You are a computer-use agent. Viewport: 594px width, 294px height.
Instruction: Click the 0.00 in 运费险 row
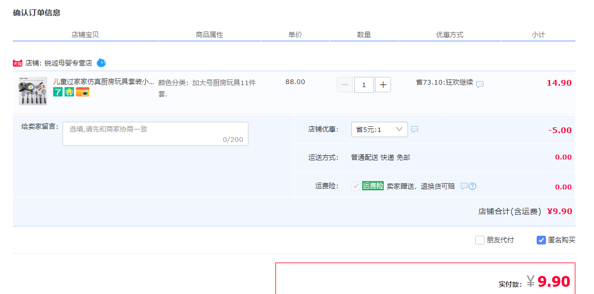pyautogui.click(x=564, y=187)
